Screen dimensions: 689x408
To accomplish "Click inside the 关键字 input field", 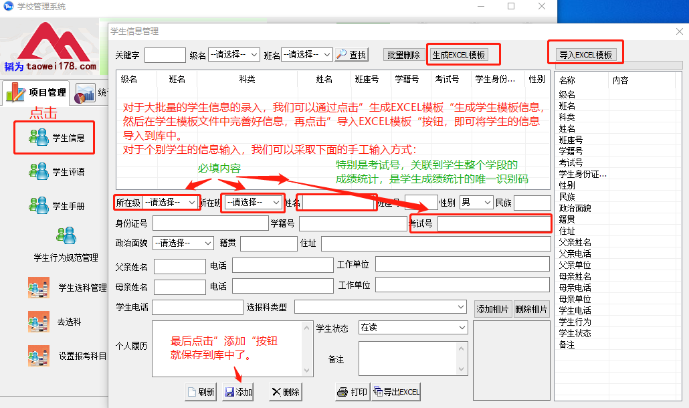I will point(165,55).
